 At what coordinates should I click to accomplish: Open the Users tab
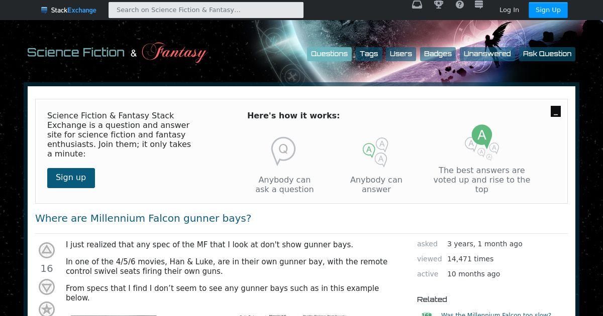[x=401, y=54]
